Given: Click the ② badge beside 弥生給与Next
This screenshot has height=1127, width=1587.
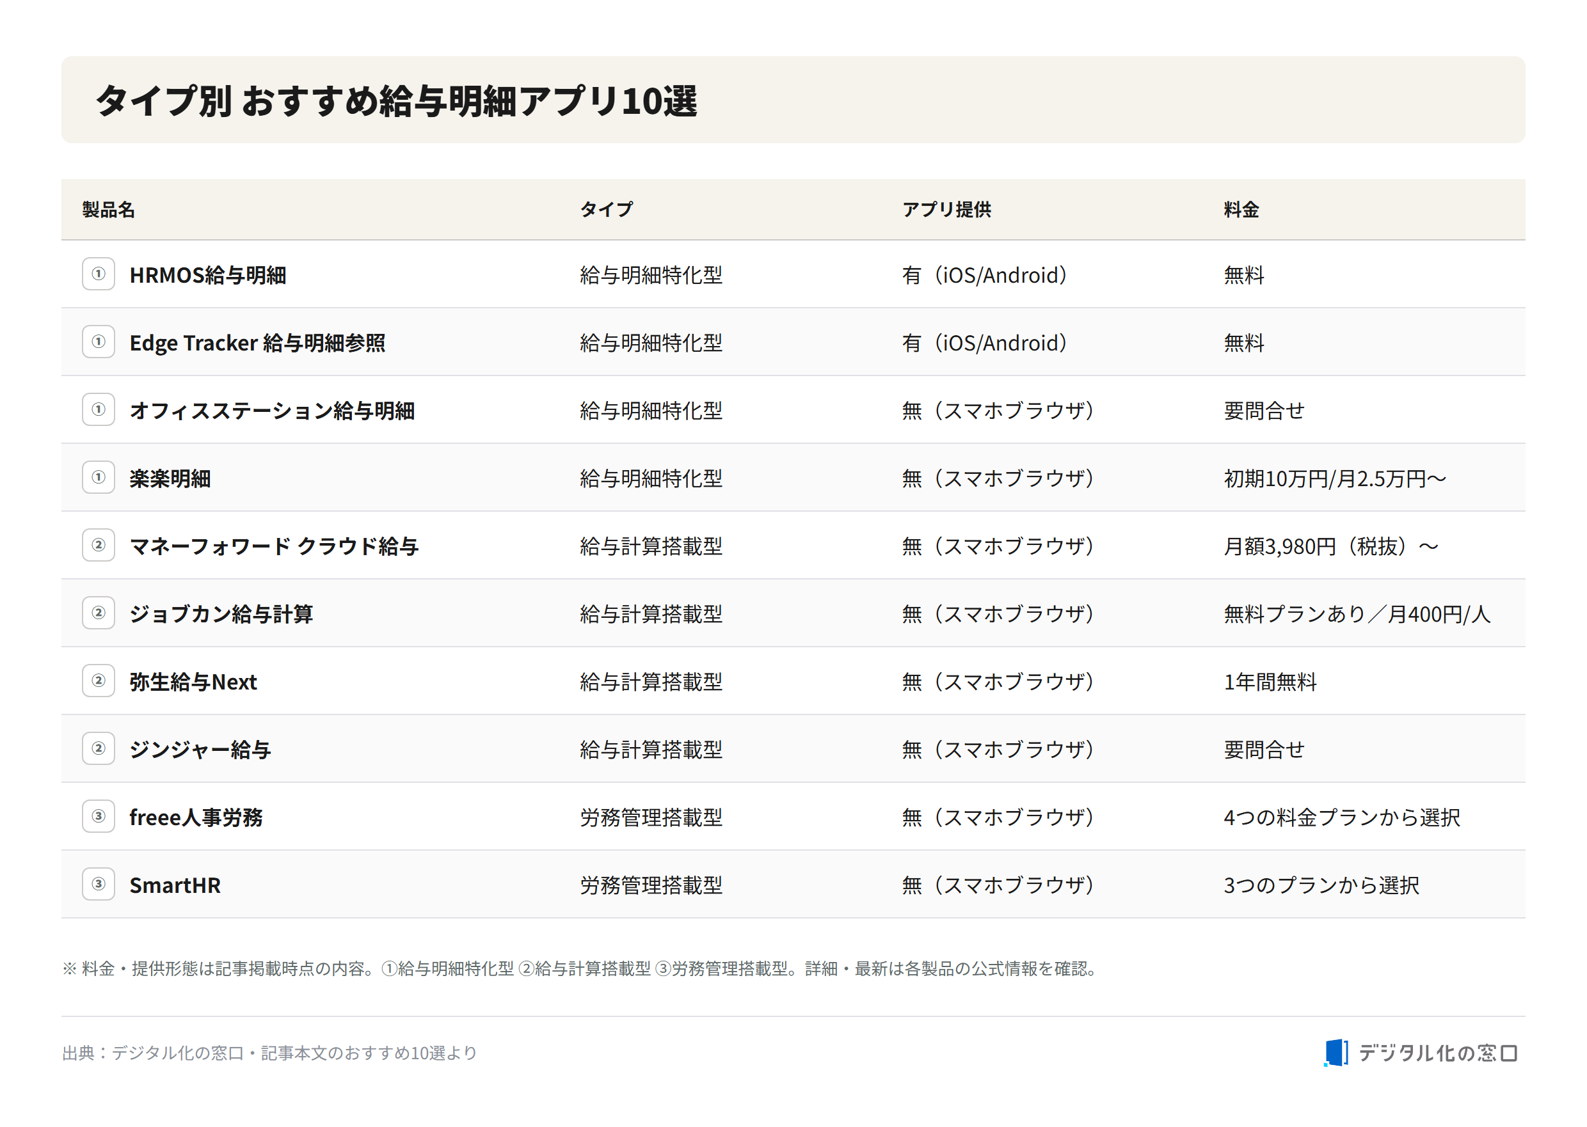Looking at the screenshot, I should tap(99, 681).
